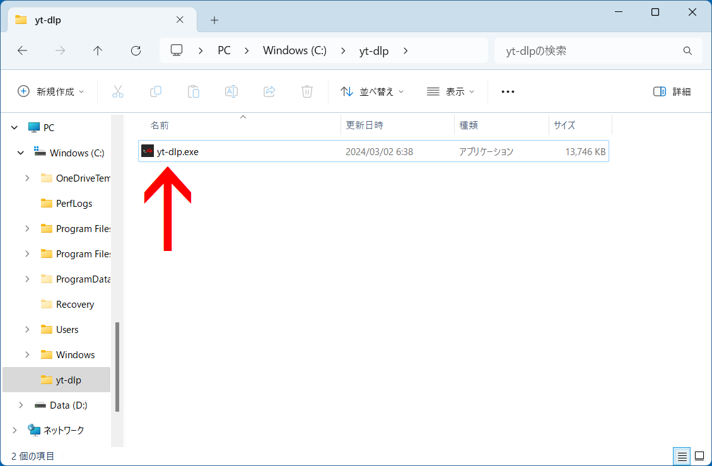Select PerfLogs folder in tree
The width and height of the screenshot is (712, 466).
(74, 204)
